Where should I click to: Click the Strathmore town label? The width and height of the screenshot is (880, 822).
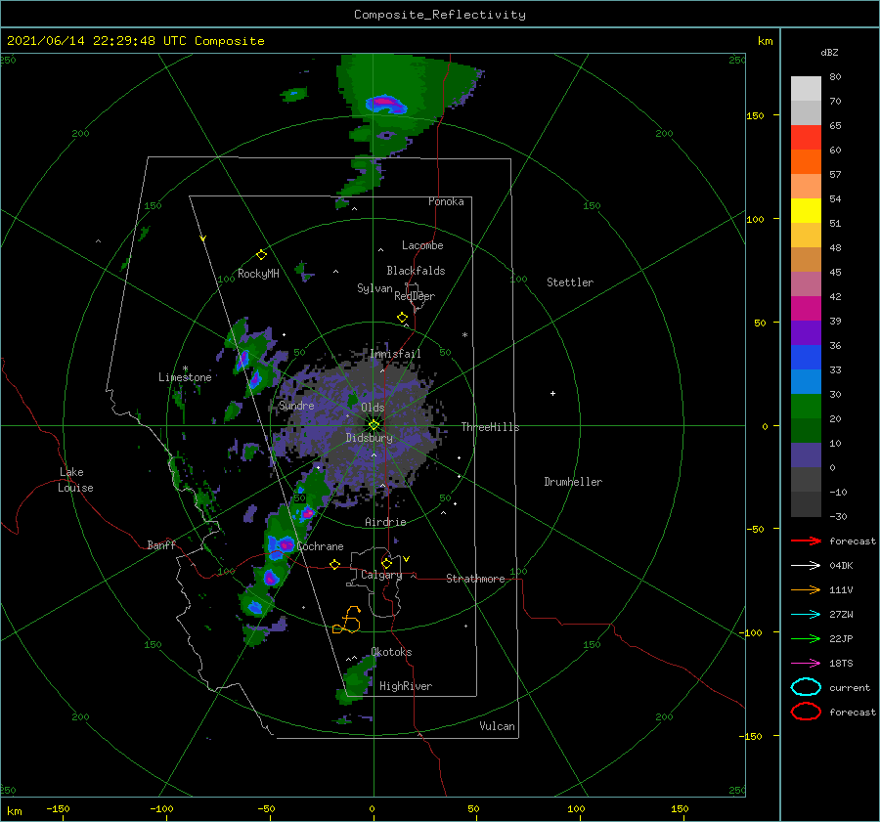(x=475, y=579)
